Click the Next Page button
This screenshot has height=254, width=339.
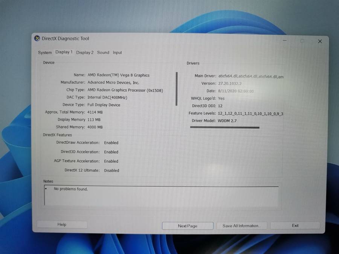pyautogui.click(x=188, y=226)
